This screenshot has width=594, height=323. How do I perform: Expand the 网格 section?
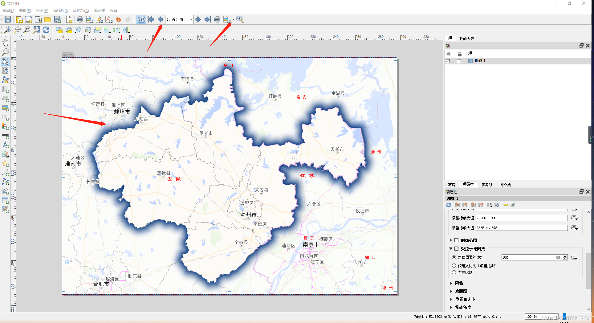coord(451,283)
